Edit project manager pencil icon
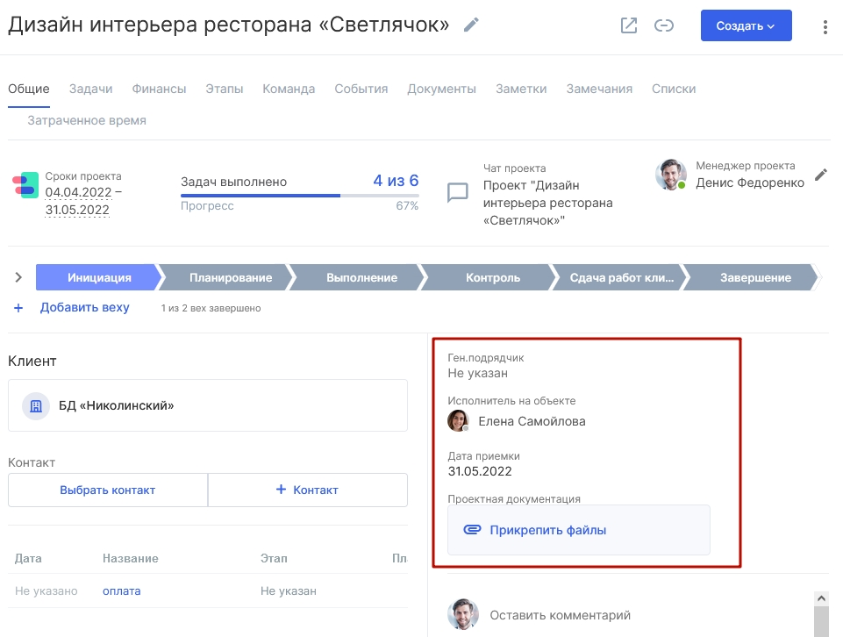Image resolution: width=843 pixels, height=637 pixels. pos(820,175)
